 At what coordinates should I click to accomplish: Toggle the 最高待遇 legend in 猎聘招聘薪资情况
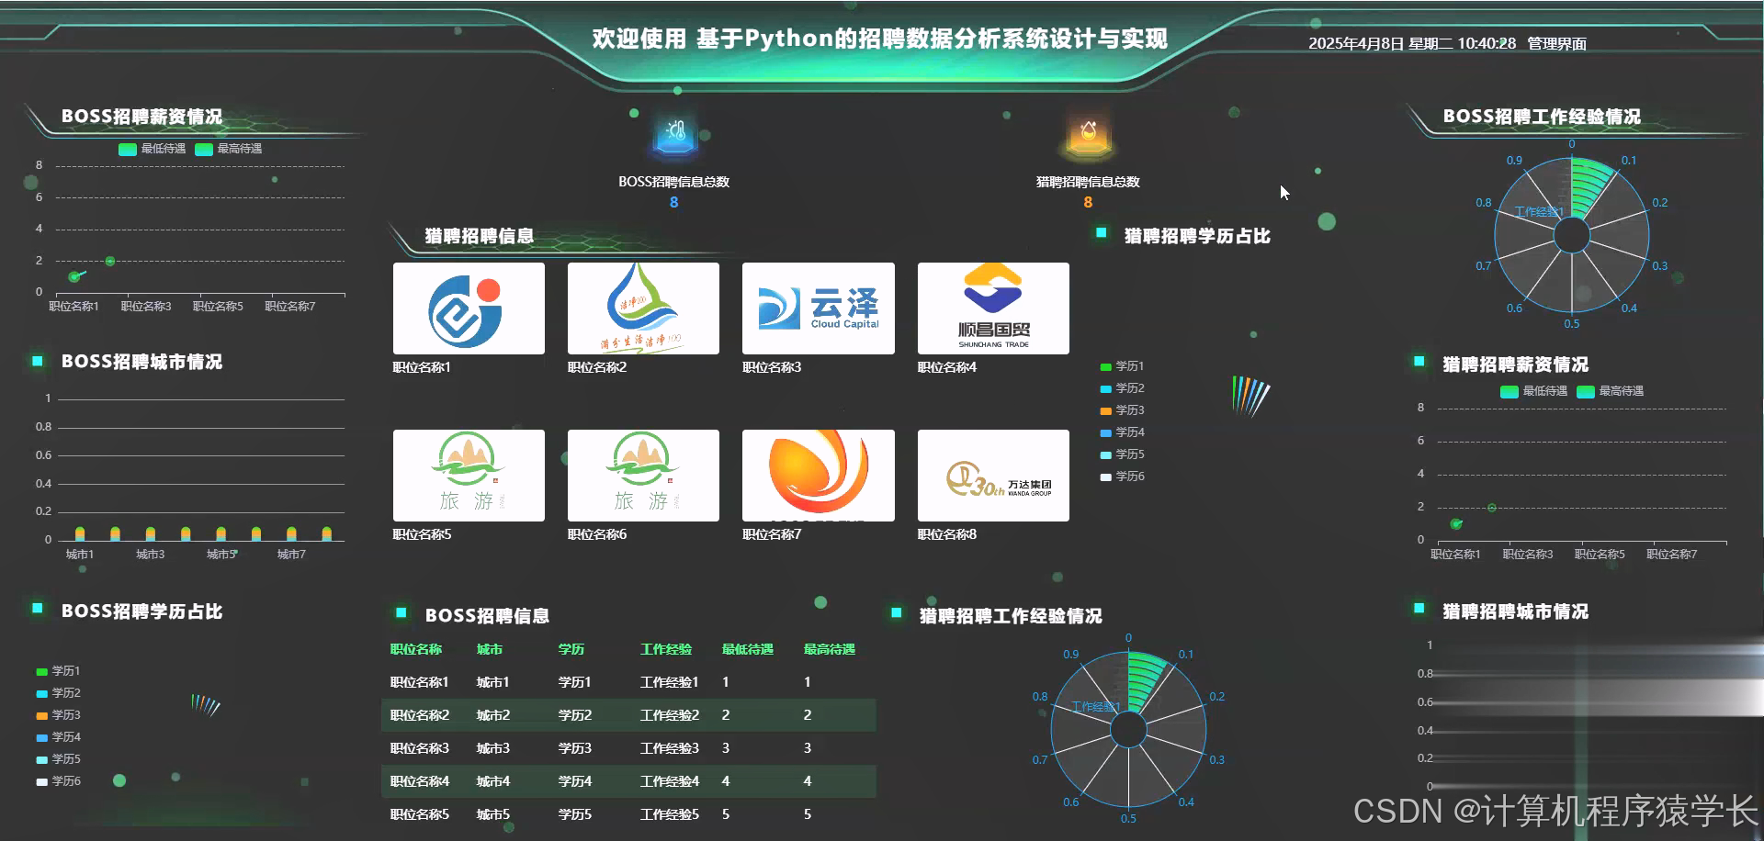[x=1613, y=391]
